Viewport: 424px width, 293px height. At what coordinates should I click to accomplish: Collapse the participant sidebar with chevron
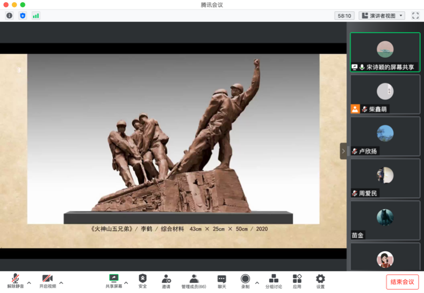tap(343, 151)
